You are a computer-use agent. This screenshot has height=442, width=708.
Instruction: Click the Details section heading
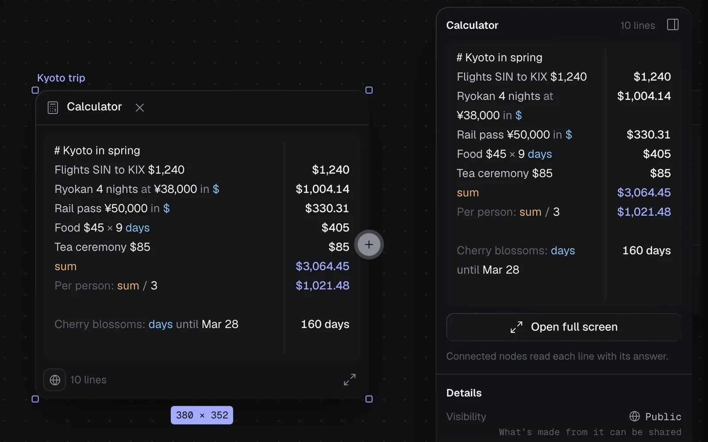[464, 393]
